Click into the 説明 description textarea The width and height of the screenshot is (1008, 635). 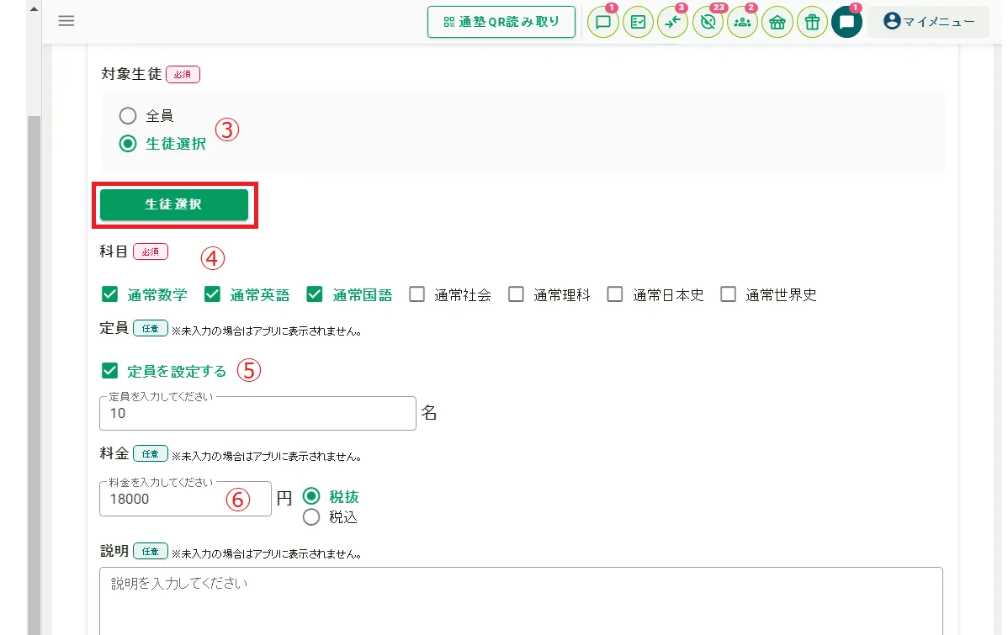click(x=522, y=601)
